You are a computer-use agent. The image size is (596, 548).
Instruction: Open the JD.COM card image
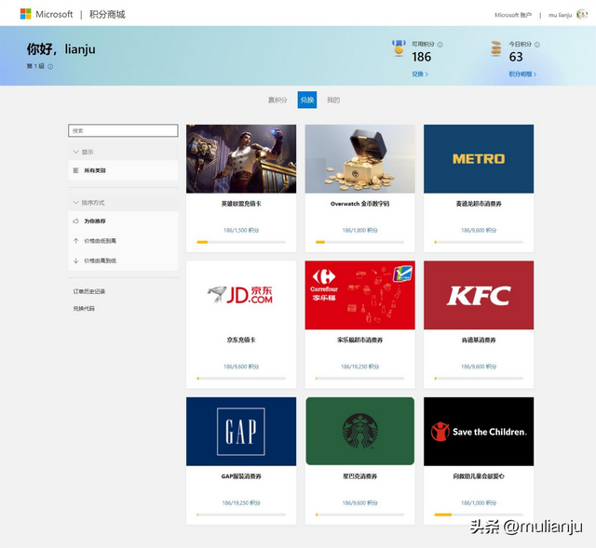pyautogui.click(x=241, y=295)
